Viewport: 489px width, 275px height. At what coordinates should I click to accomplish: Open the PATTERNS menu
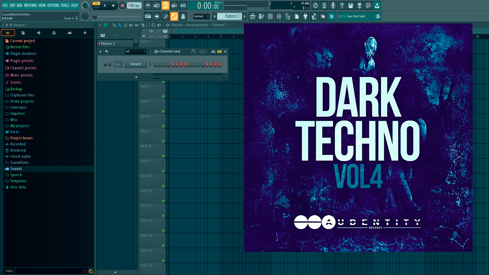(x=30, y=5)
